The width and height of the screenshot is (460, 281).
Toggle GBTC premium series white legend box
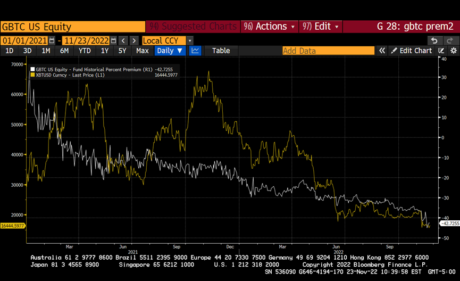click(33, 69)
